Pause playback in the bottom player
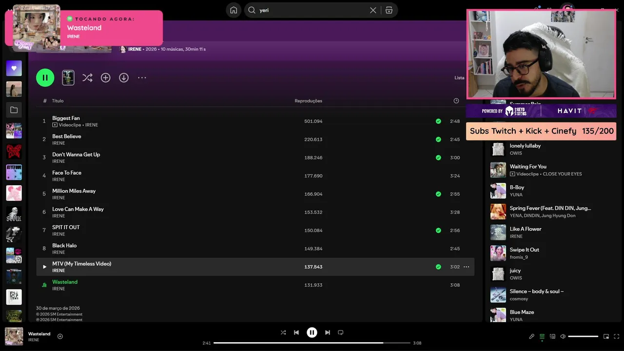This screenshot has height=351, width=624. pyautogui.click(x=312, y=332)
